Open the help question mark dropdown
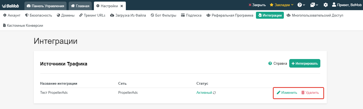 pos(302,5)
